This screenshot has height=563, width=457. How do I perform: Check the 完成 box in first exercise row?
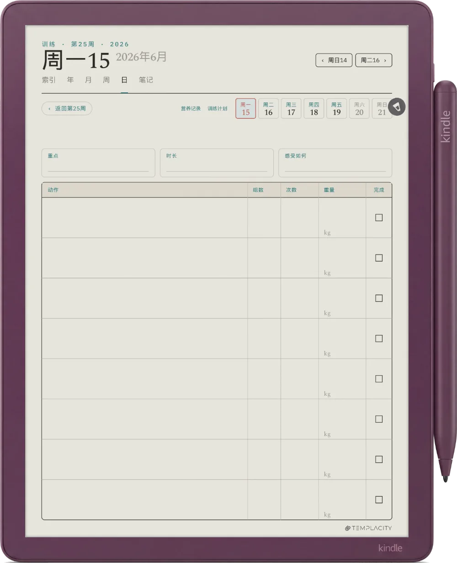pyautogui.click(x=379, y=218)
